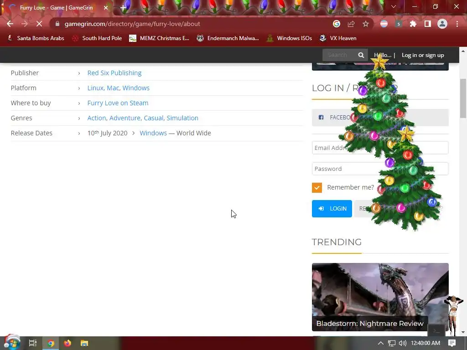Screen dimensions: 467x350
Task: Launch Firefox from the taskbar
Action: (x=67, y=343)
